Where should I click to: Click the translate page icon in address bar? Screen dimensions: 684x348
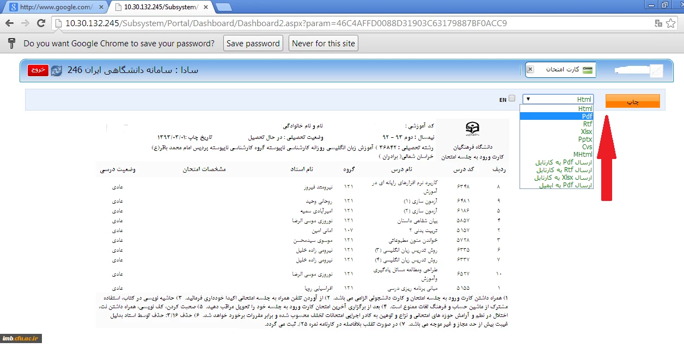658,23
